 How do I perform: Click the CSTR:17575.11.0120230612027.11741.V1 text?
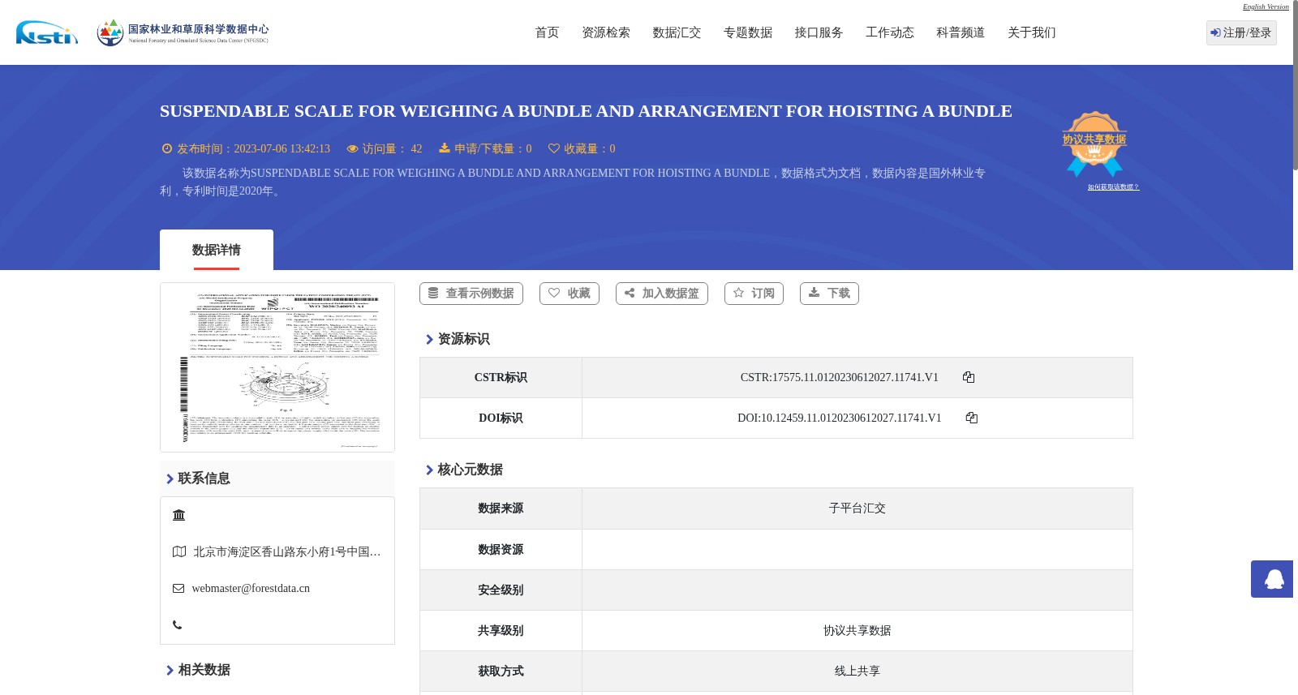[839, 377]
